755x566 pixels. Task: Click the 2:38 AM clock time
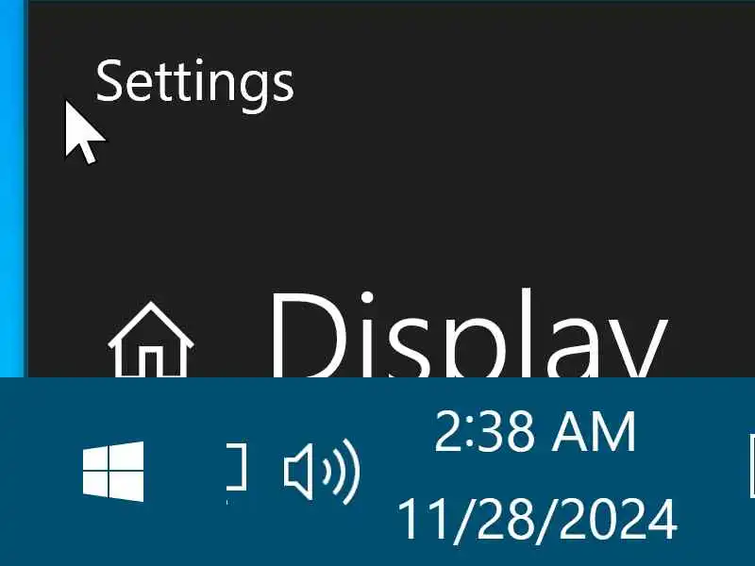535,432
